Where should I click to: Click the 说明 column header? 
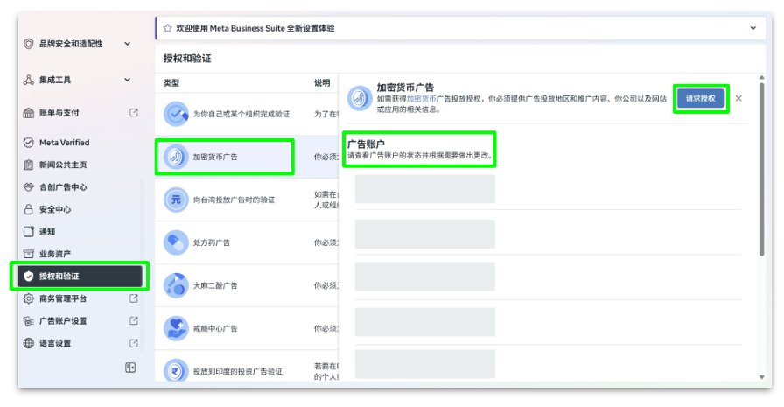click(322, 83)
